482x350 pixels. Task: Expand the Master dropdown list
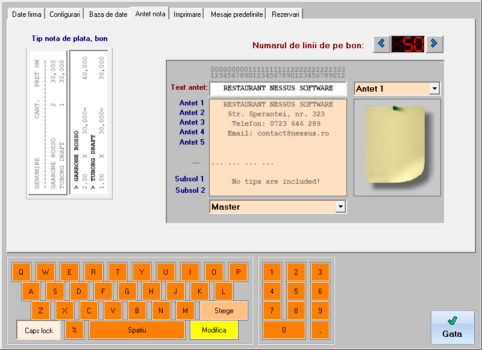click(340, 207)
